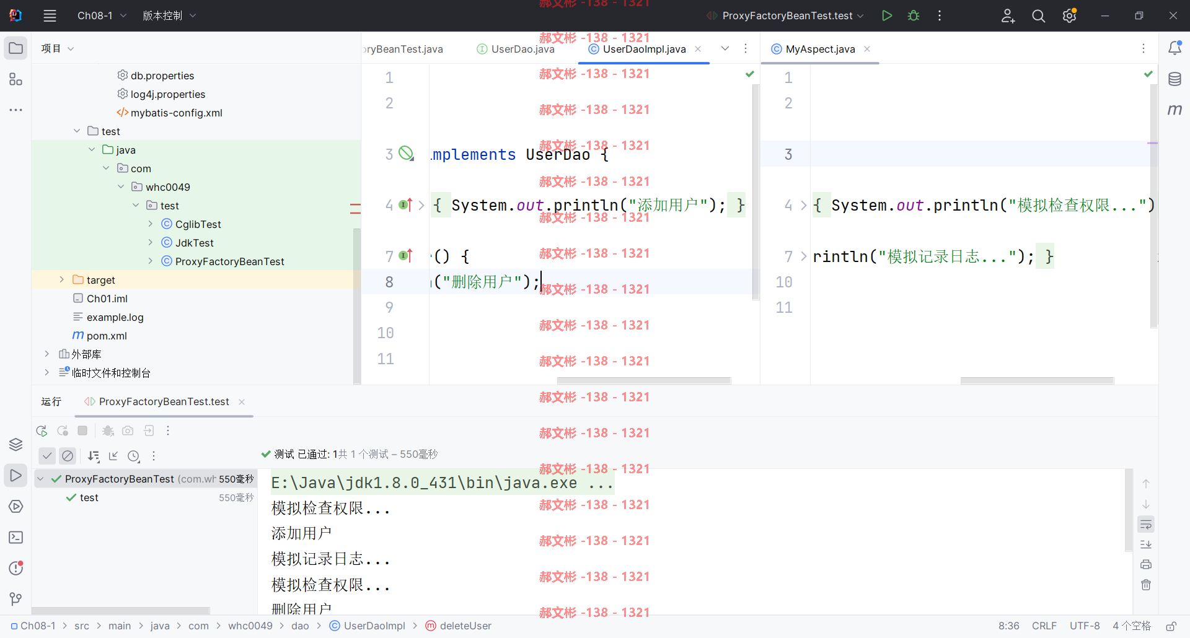Close the UserDaoImpl.java tab
The height and width of the screenshot is (638, 1190).
click(698, 49)
